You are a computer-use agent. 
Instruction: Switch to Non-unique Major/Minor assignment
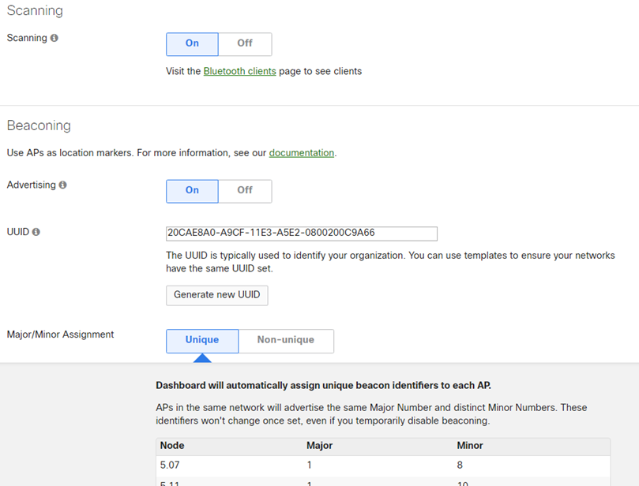click(285, 340)
